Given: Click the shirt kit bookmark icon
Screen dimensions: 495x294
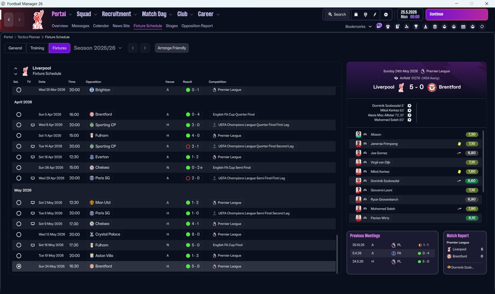Looking at the screenshot, I should pos(388,27).
